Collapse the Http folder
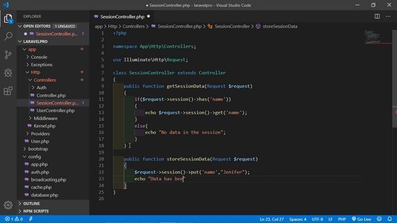Viewport: 397px width, 223px height. click(x=27, y=72)
